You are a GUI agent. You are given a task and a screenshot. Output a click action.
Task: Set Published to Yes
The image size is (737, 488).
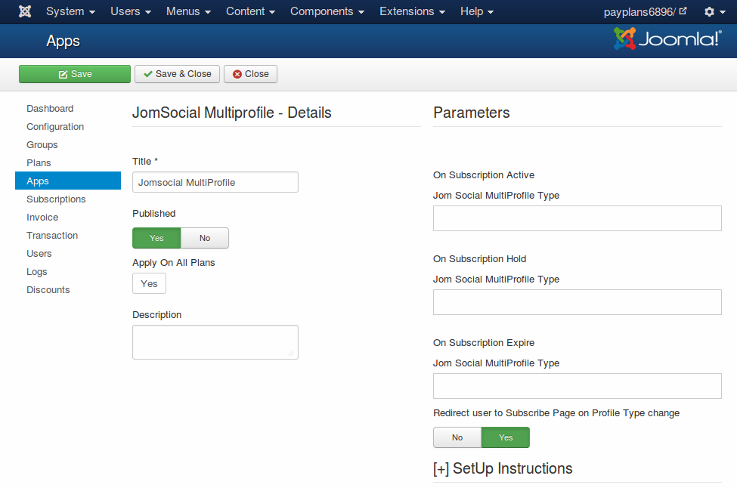156,238
